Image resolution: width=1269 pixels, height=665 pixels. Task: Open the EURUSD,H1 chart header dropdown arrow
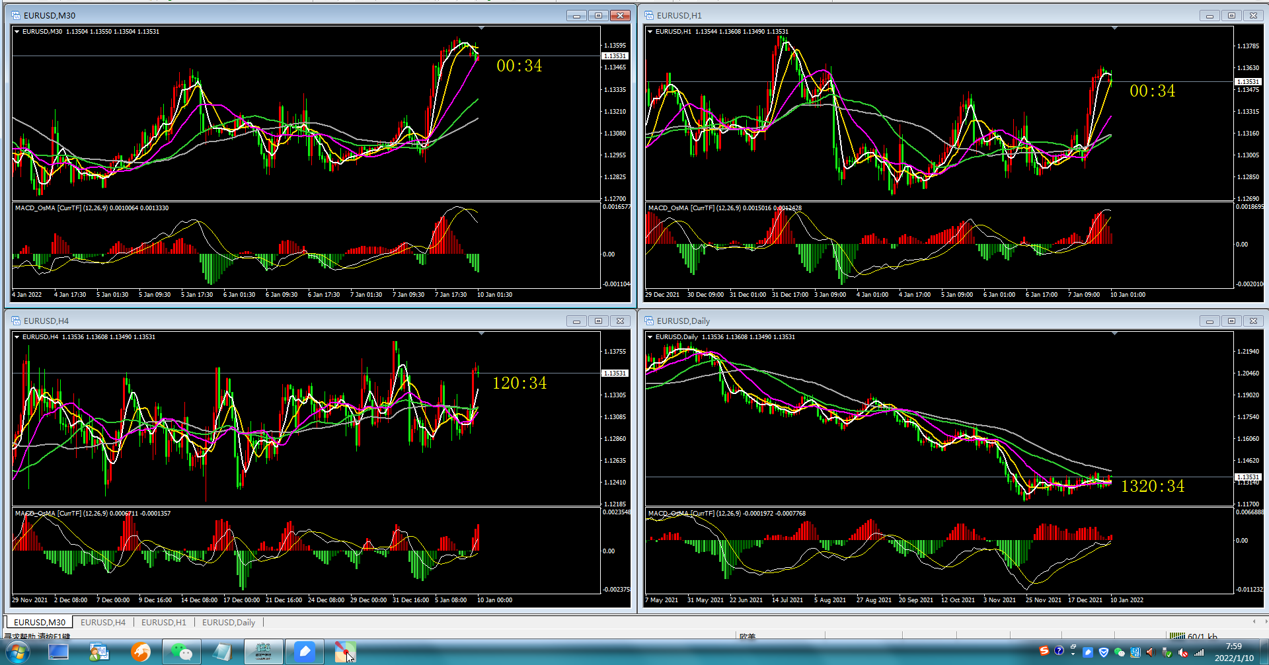click(x=650, y=31)
